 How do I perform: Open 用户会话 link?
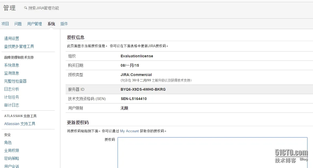pos(11,166)
